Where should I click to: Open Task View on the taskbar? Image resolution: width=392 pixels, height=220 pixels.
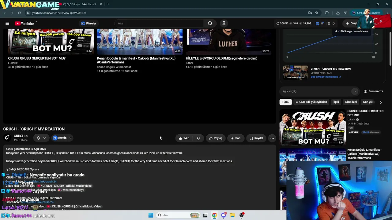205,215
